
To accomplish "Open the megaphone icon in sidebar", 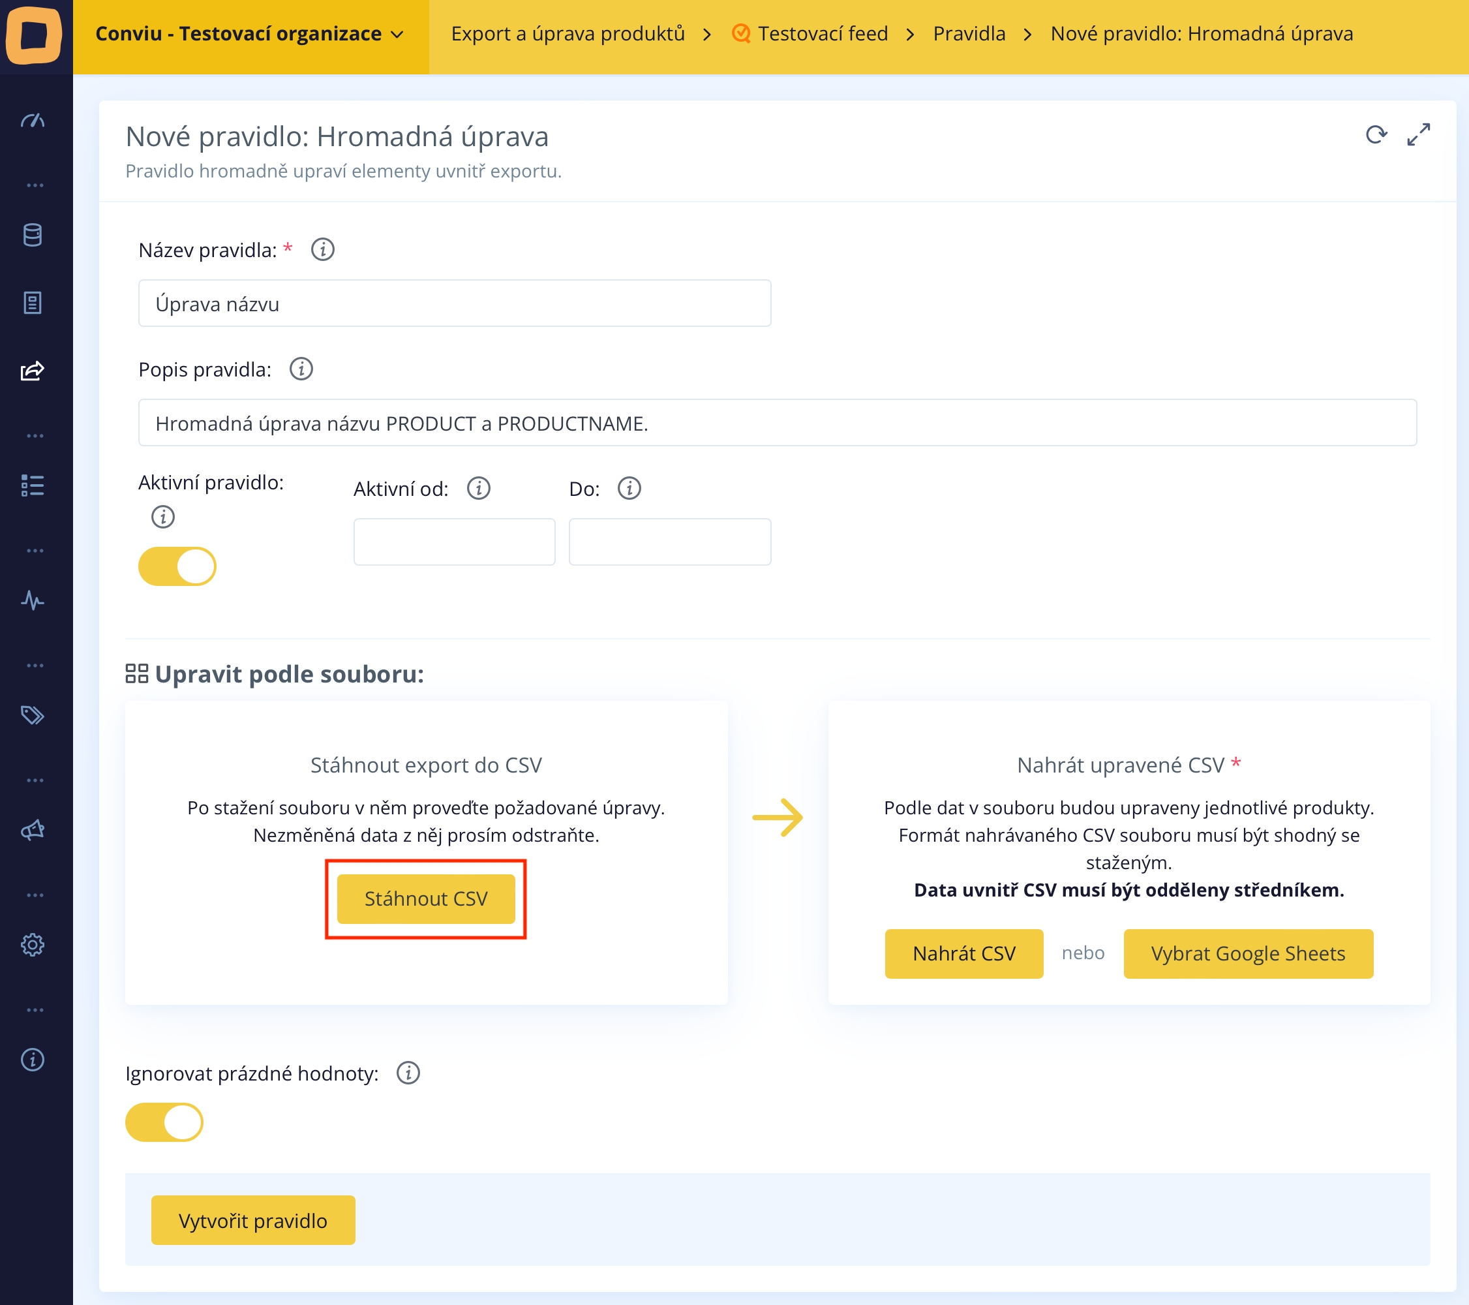I will pos(33,830).
